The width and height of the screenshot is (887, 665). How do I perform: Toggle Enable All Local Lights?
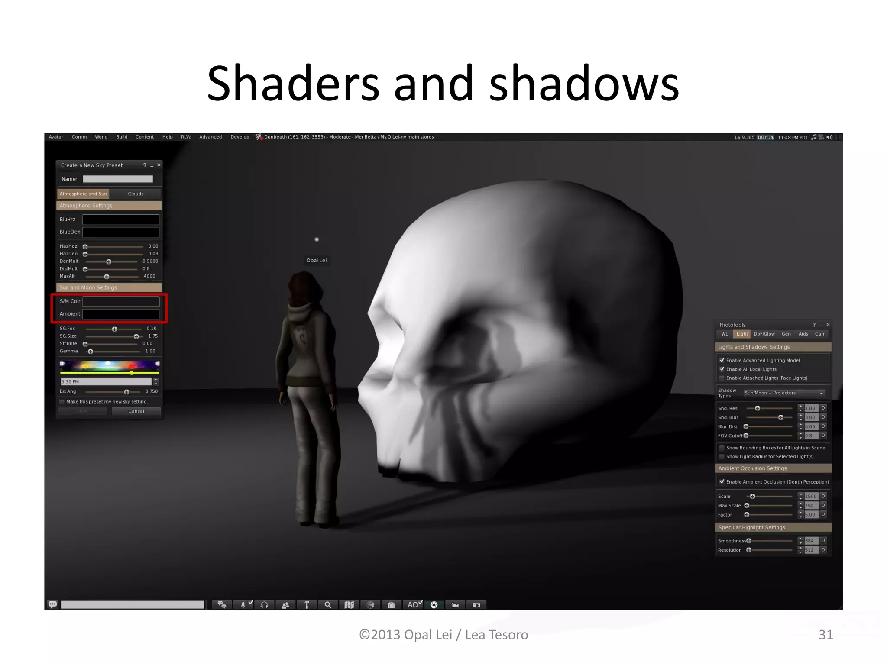coord(722,369)
